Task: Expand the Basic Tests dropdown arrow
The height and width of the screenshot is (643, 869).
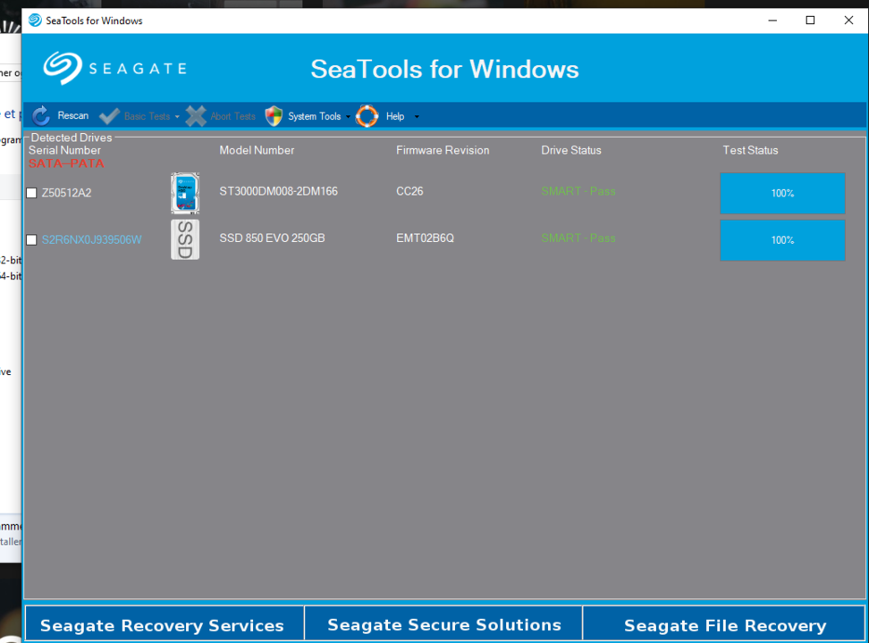Action: tap(177, 117)
